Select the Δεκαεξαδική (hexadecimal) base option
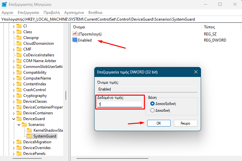Image resolution: width=242 pixels, height=161 pixels. 163,104
